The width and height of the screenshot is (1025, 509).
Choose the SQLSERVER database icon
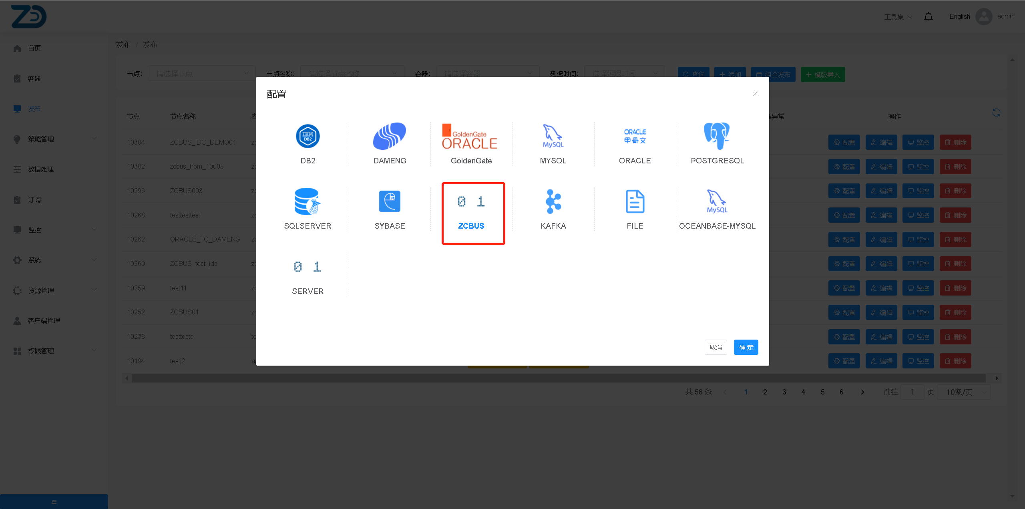[307, 202]
